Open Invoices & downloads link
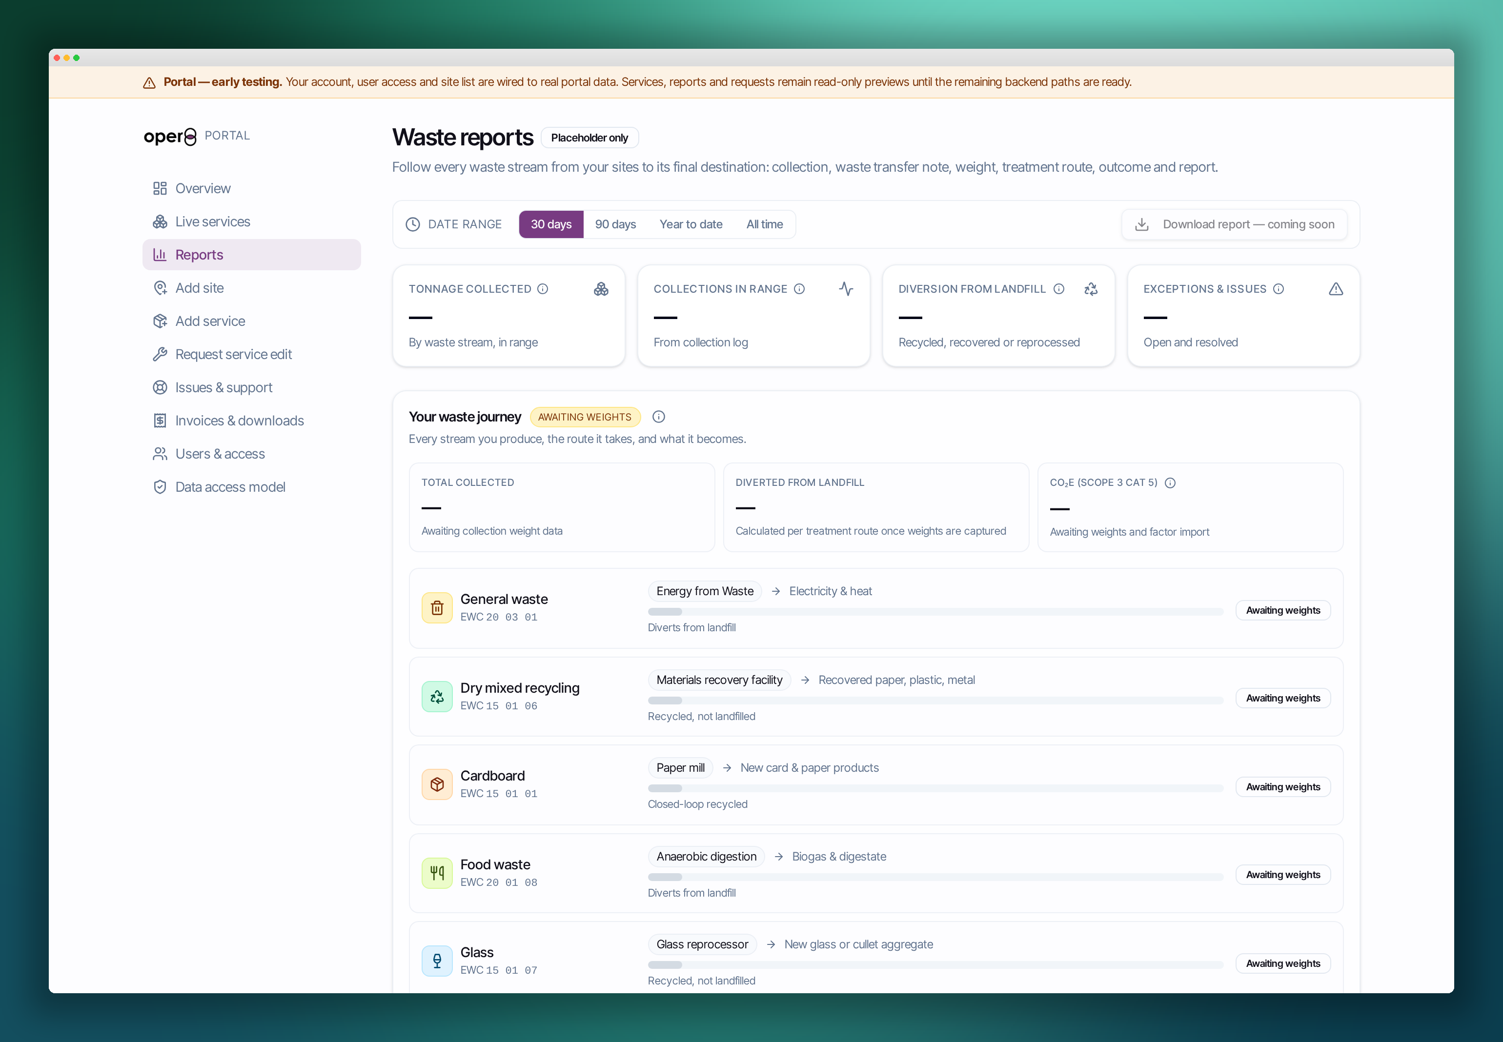 tap(251, 421)
